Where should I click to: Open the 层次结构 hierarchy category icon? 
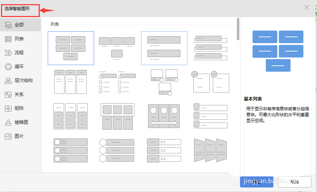[x=8, y=81]
